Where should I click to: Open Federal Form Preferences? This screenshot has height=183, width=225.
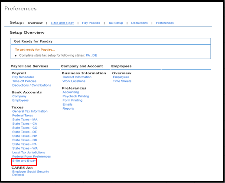click(32, 156)
